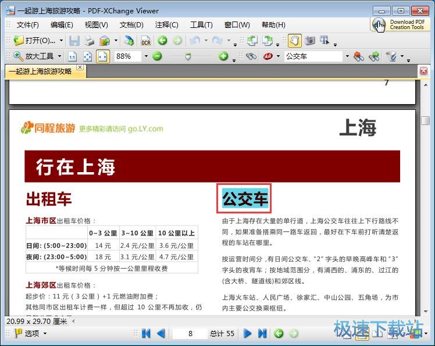This screenshot has height=346, width=435.
Task: Click Download PDF Creation Tools button
Action: coord(400,24)
